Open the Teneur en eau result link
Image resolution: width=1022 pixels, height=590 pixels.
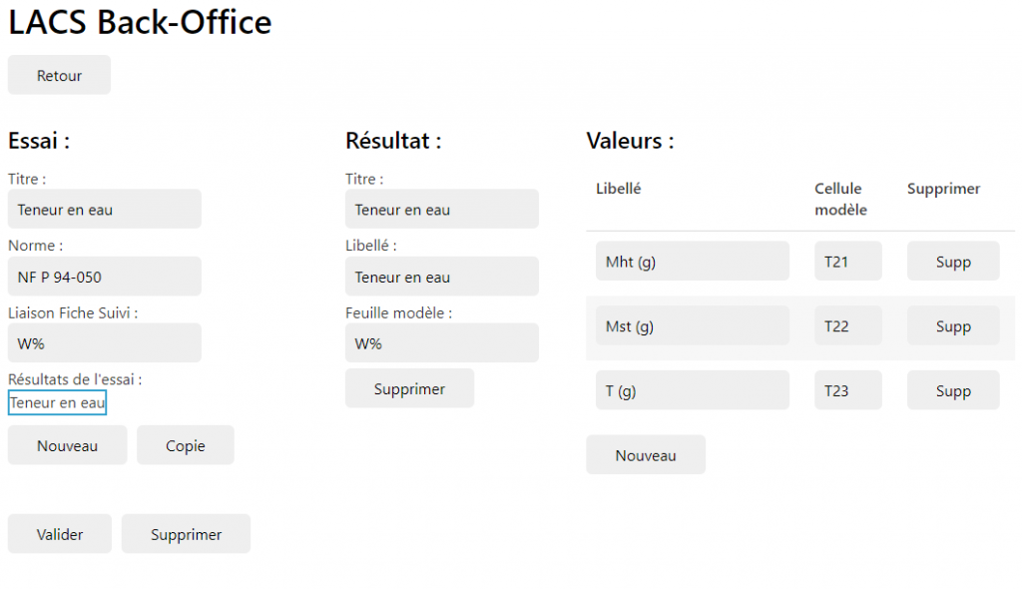pos(57,403)
